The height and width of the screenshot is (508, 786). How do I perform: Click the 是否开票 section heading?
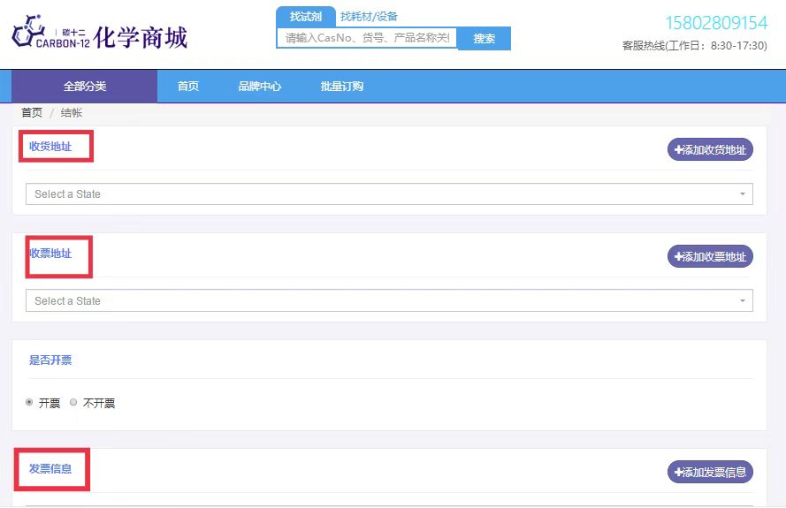pyautogui.click(x=50, y=360)
